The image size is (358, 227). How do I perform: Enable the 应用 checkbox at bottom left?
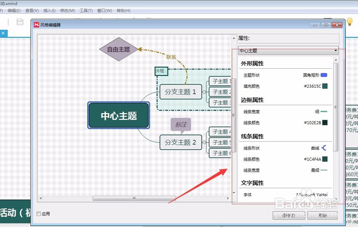(38, 214)
